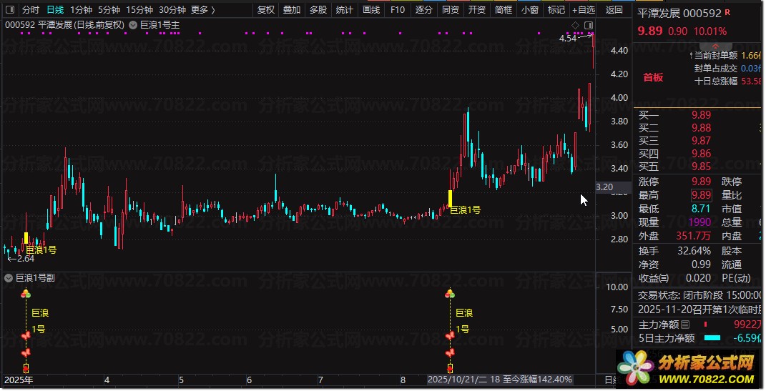766x391 pixels.
Task: Click the list icon next to 主力净额
Action: [x=685, y=325]
